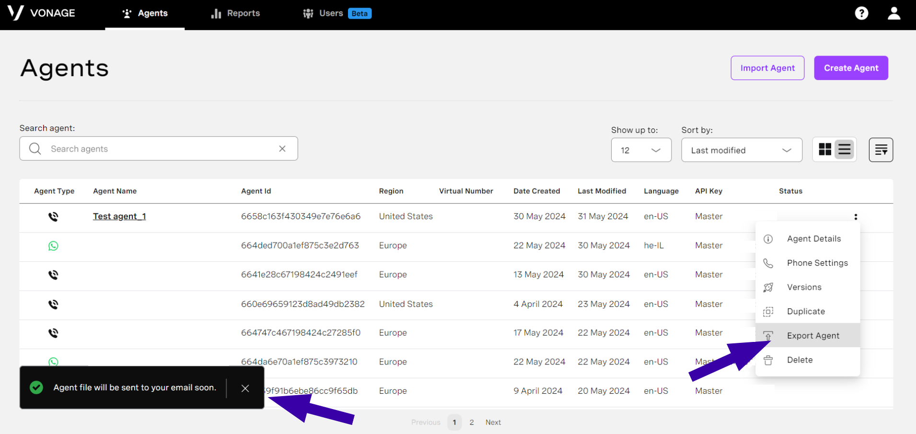Click the WhatsApp agent type icon
916x434 pixels.
[53, 246]
